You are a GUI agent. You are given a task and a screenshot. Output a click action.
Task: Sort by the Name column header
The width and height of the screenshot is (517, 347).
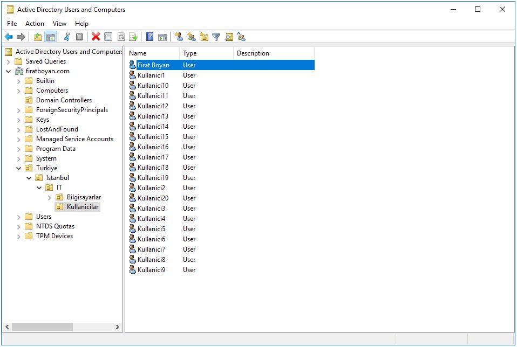153,53
